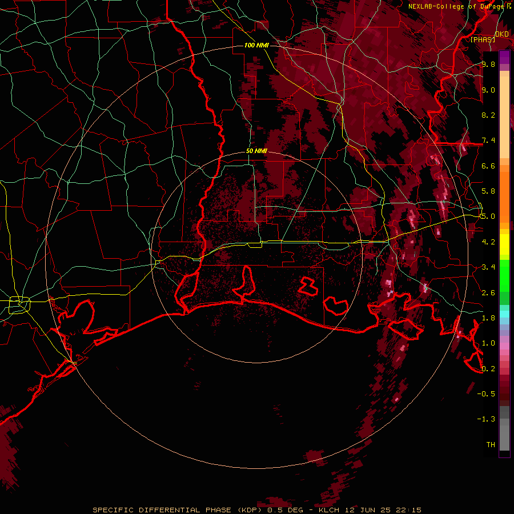Click the 4.2 scale label
Image resolution: width=514 pixels, height=514 pixels.
pos(488,242)
